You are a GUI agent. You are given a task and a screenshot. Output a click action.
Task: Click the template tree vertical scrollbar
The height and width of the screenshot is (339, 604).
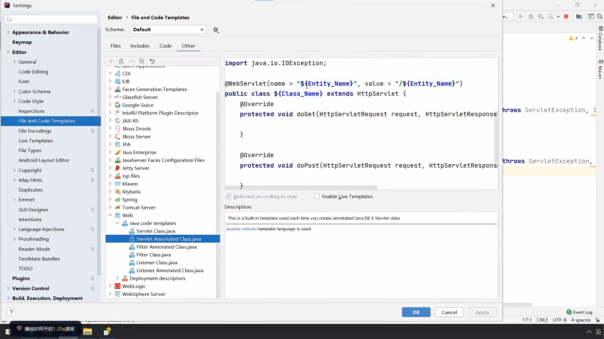[x=218, y=195]
